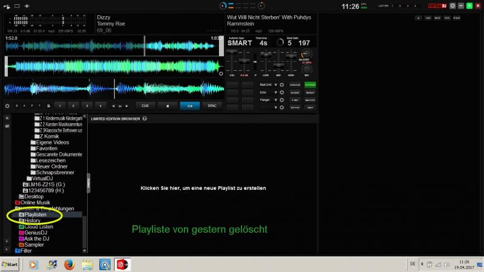Decrease loop length with left arrow
The width and height of the screenshot is (484, 272).
click(x=113, y=106)
